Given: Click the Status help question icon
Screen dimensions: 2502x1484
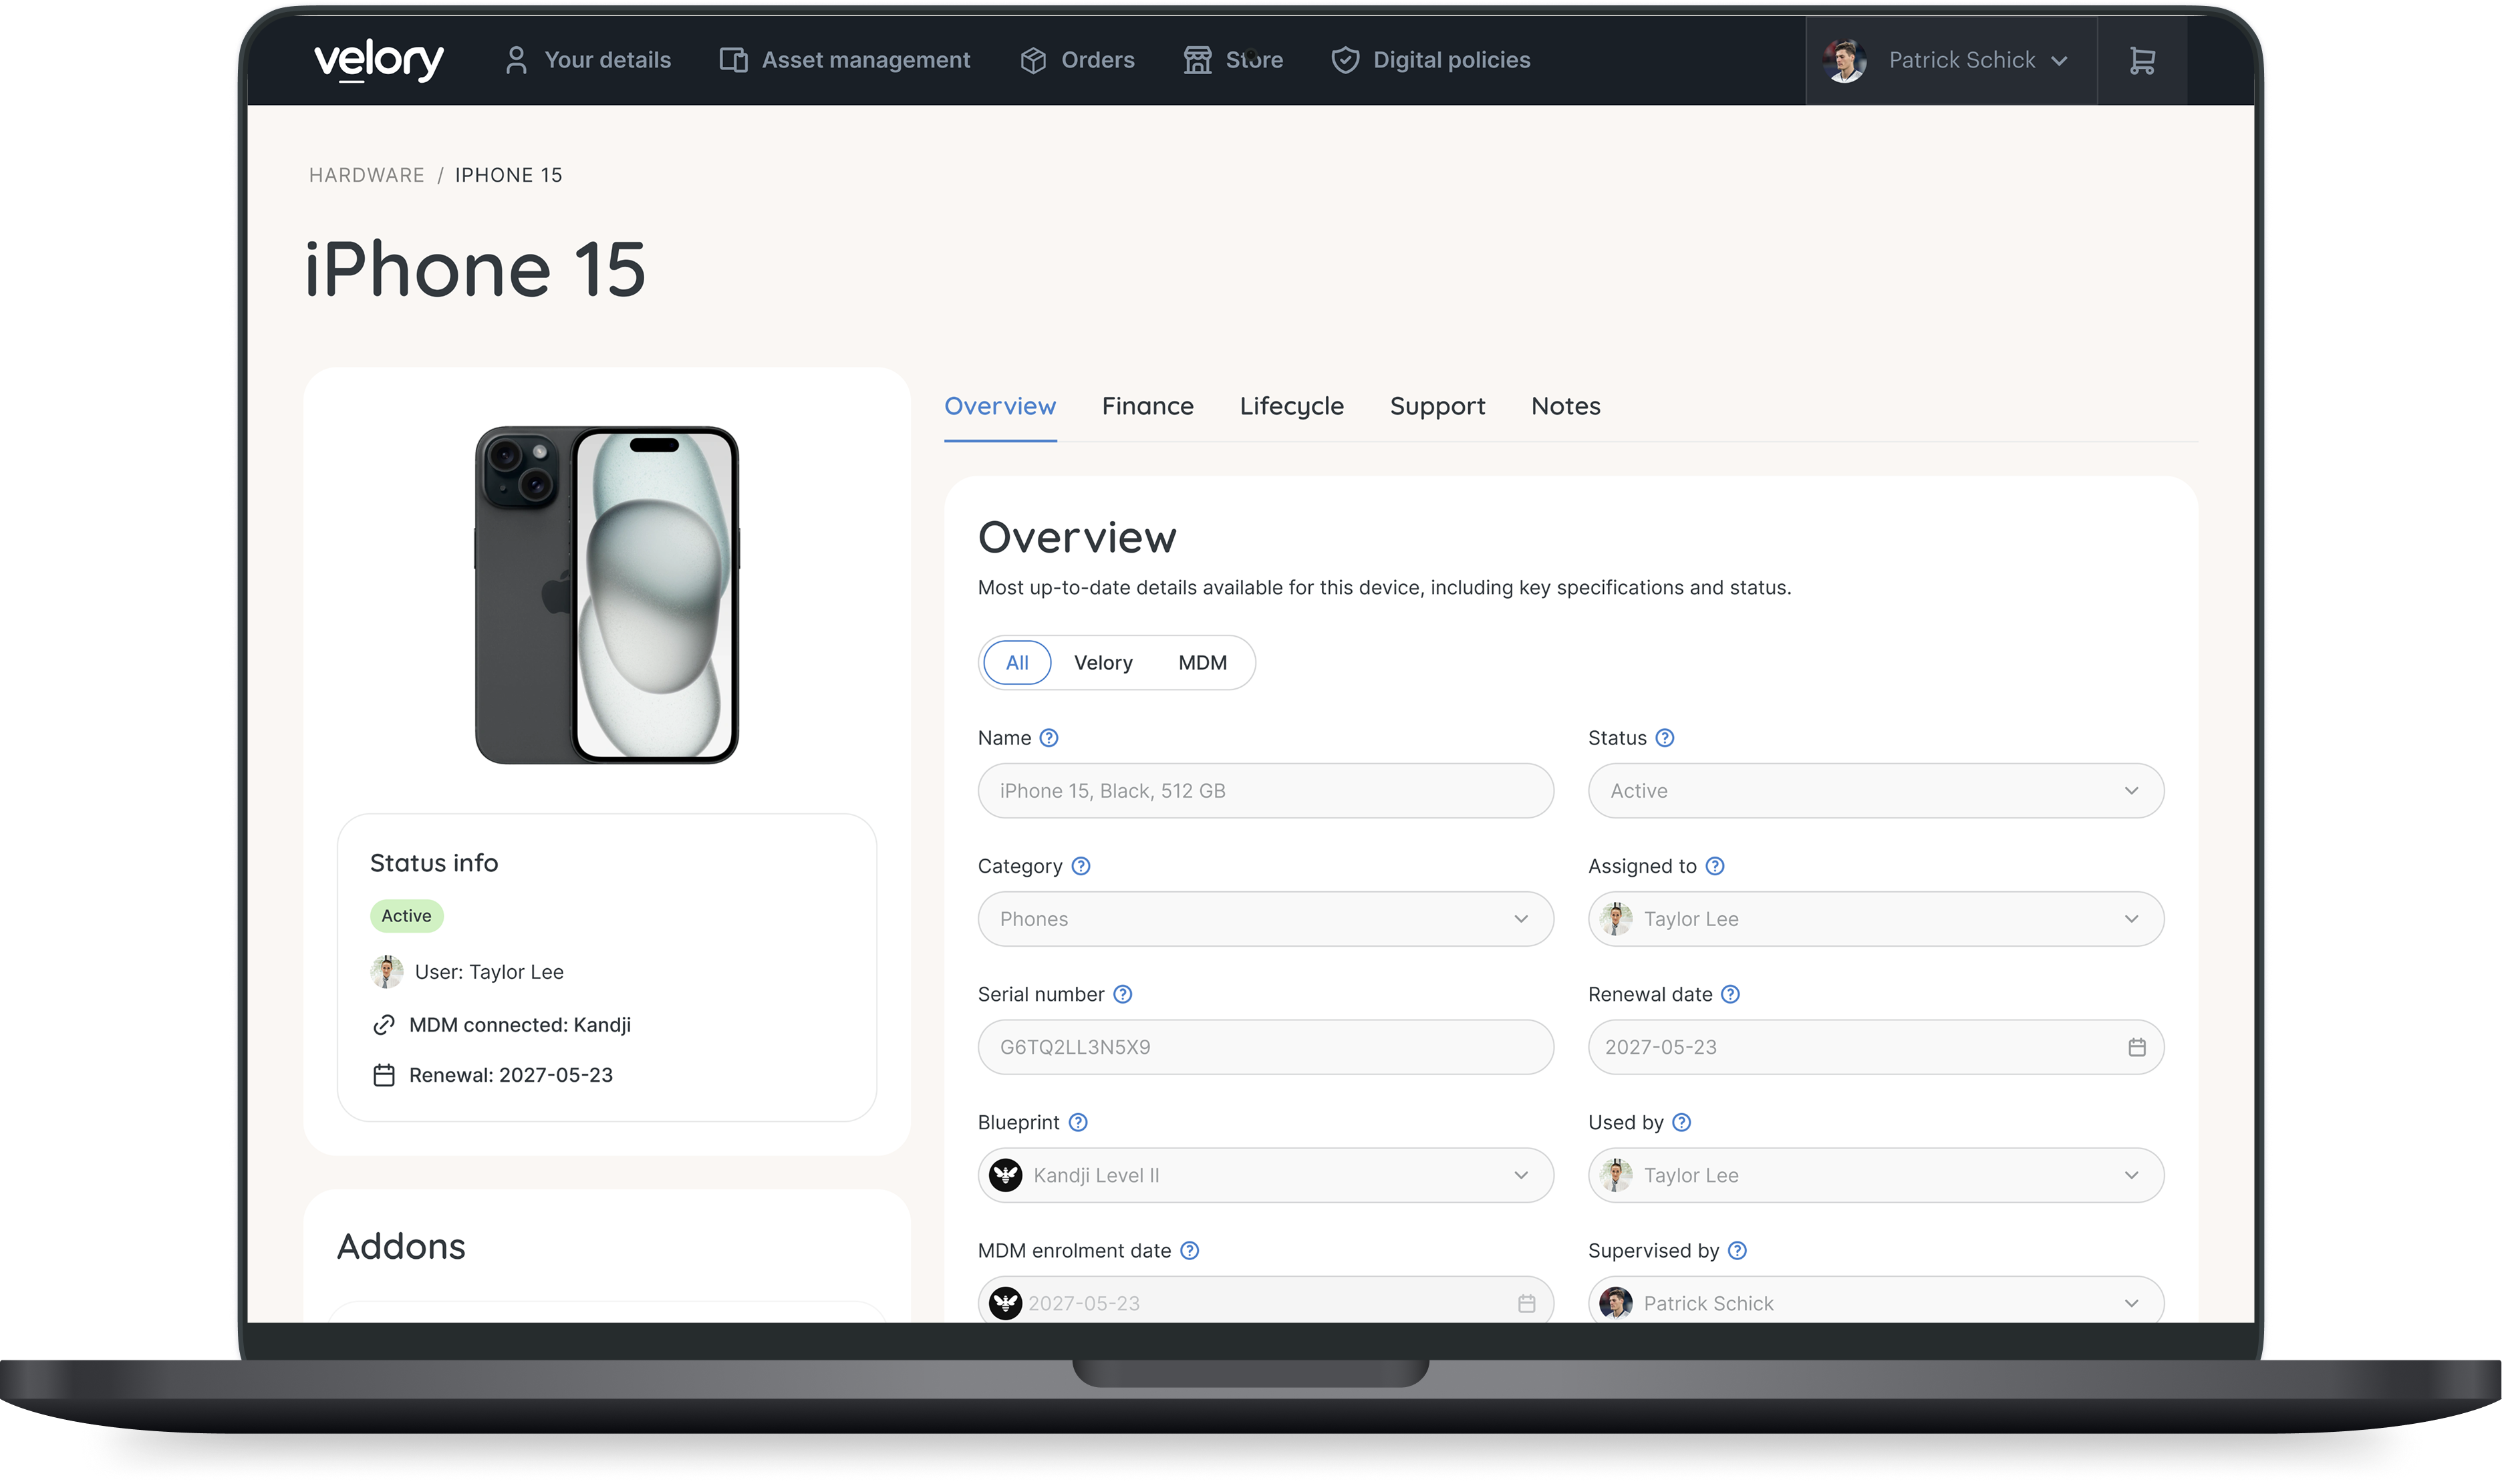Looking at the screenshot, I should click(1664, 738).
